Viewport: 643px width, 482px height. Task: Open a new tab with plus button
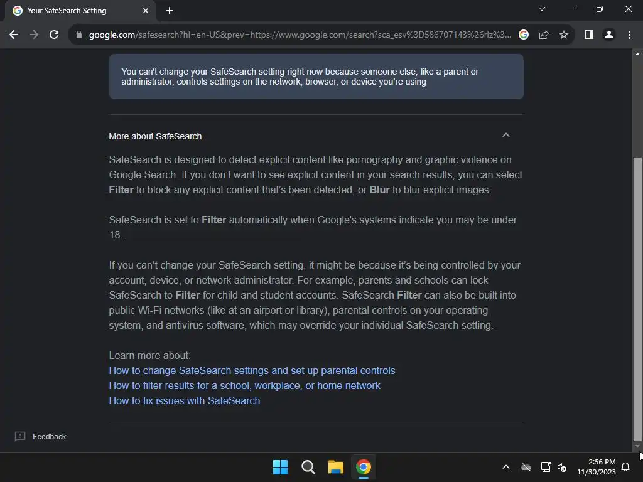click(170, 11)
